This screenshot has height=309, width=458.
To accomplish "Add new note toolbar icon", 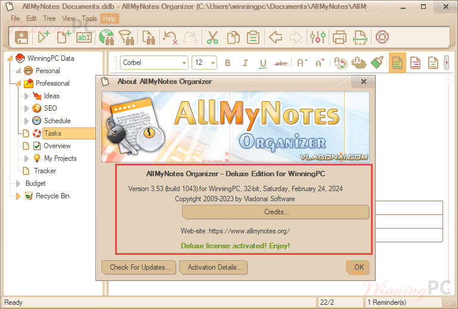I will pos(64,38).
